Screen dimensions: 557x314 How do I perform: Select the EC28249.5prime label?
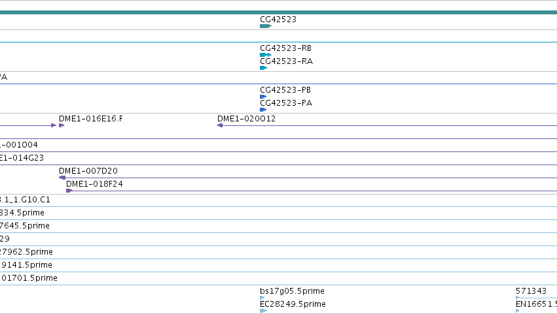click(293, 304)
